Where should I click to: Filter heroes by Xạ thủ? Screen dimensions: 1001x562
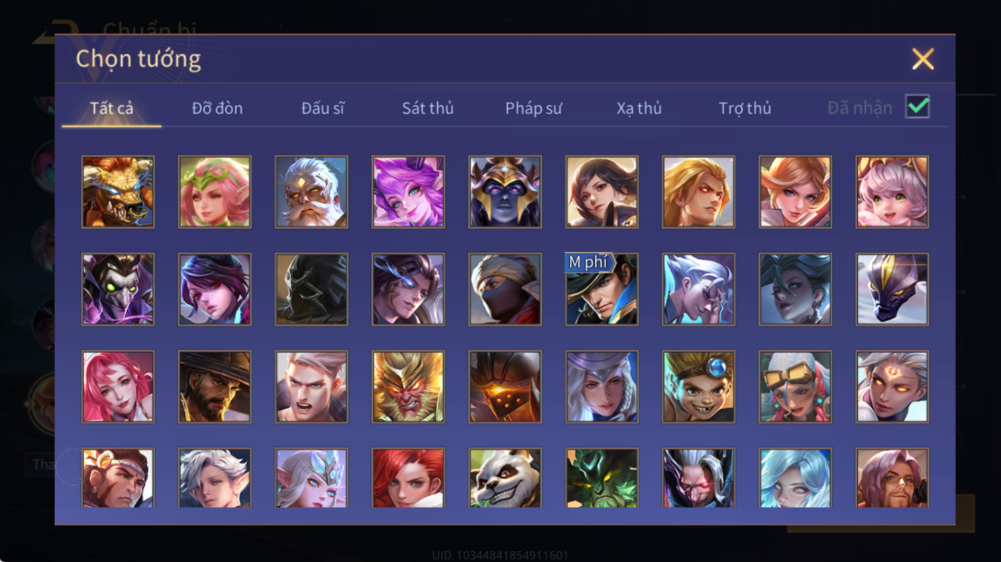[639, 108]
